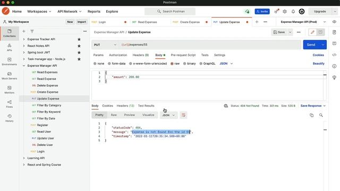340x191 pixels.
Task: Open the settings gear icon
Action: [285, 12]
